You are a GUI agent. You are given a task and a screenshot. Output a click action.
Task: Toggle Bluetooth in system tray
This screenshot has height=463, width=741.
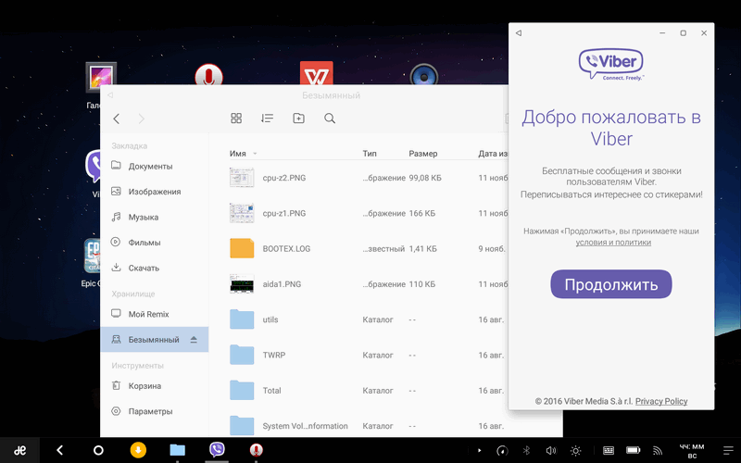[x=527, y=451]
